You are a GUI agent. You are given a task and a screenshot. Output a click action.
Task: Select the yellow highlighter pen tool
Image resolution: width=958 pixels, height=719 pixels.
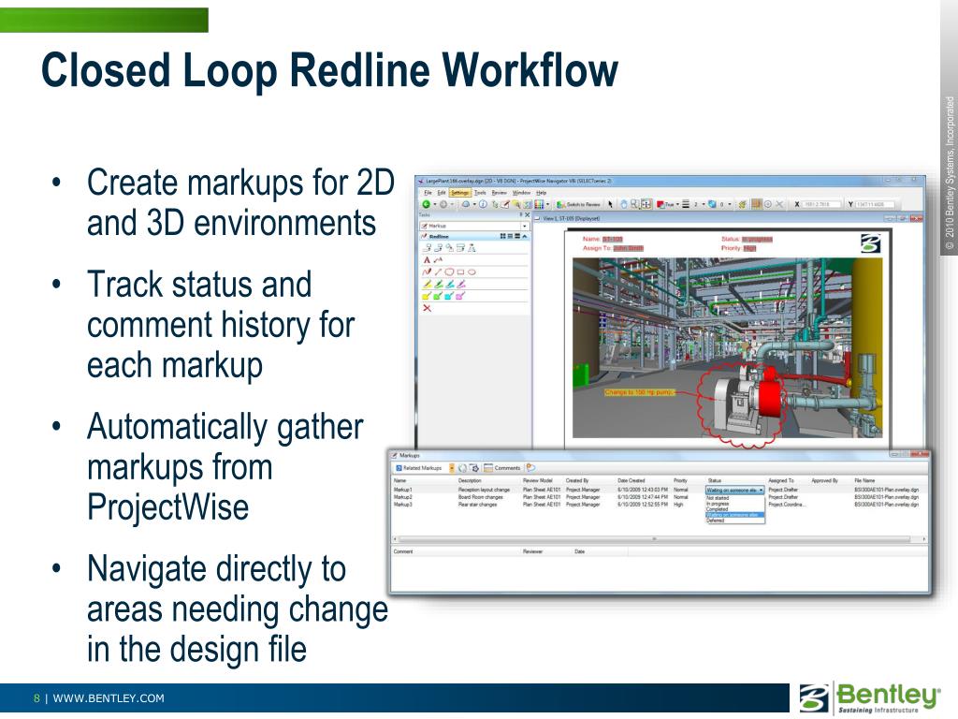427,284
